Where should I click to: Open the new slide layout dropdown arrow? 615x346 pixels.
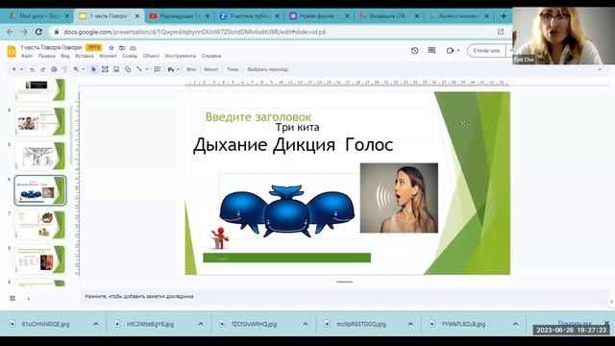coord(21,69)
